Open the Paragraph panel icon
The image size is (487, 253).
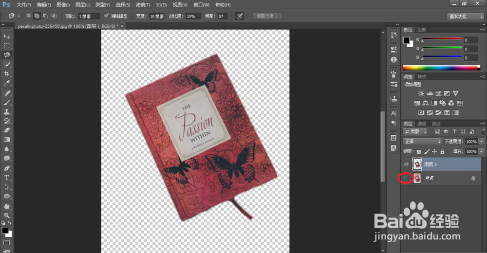point(393,123)
